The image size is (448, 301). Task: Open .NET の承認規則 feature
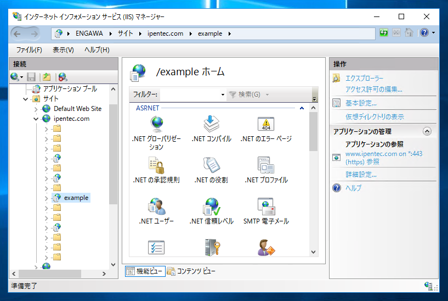156,170
